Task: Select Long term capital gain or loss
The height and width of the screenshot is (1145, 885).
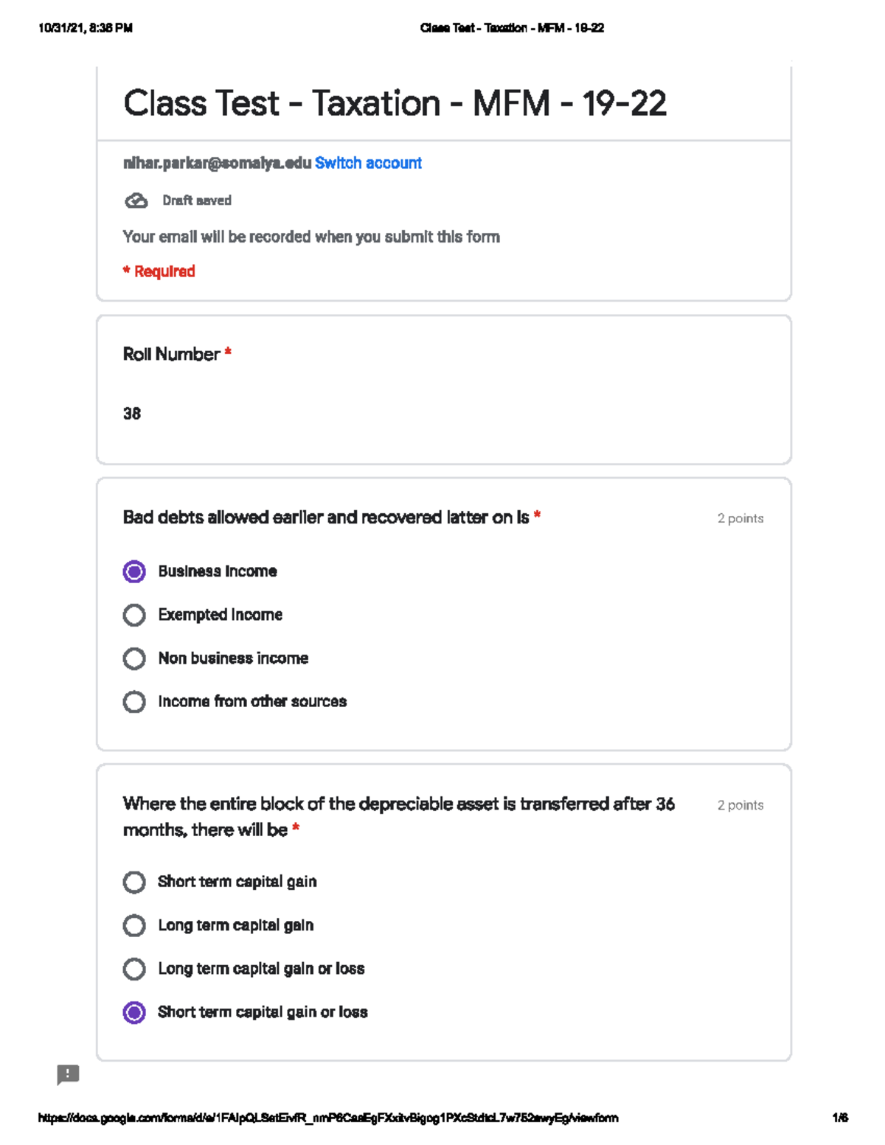Action: point(134,969)
